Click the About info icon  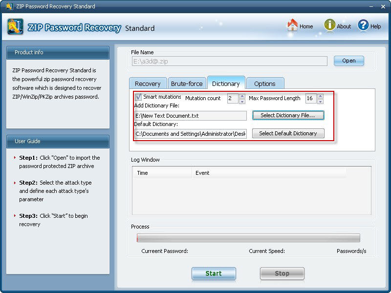pyautogui.click(x=329, y=25)
